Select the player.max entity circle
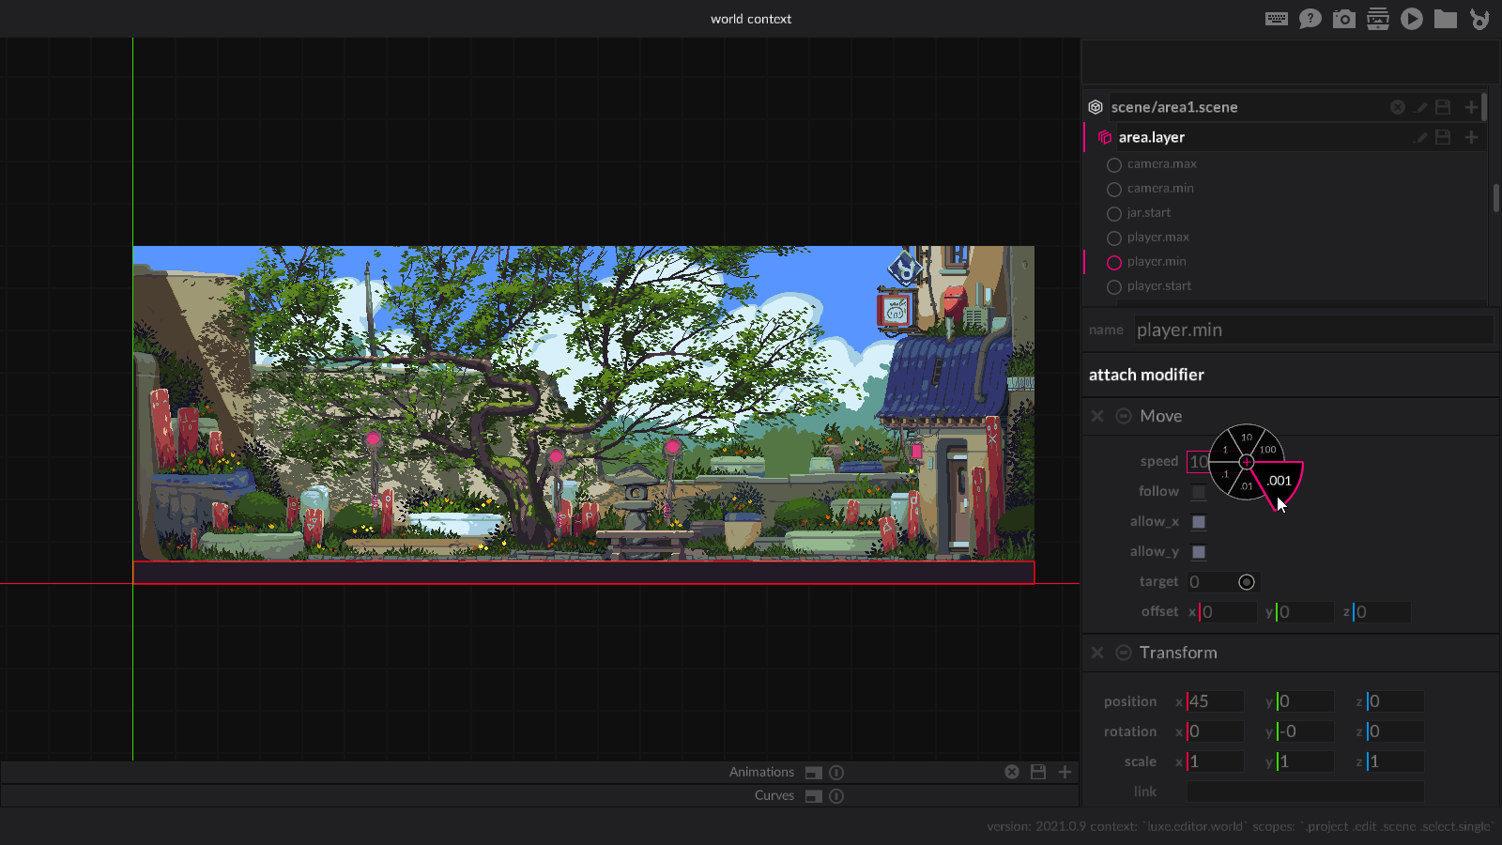 coord(1114,238)
